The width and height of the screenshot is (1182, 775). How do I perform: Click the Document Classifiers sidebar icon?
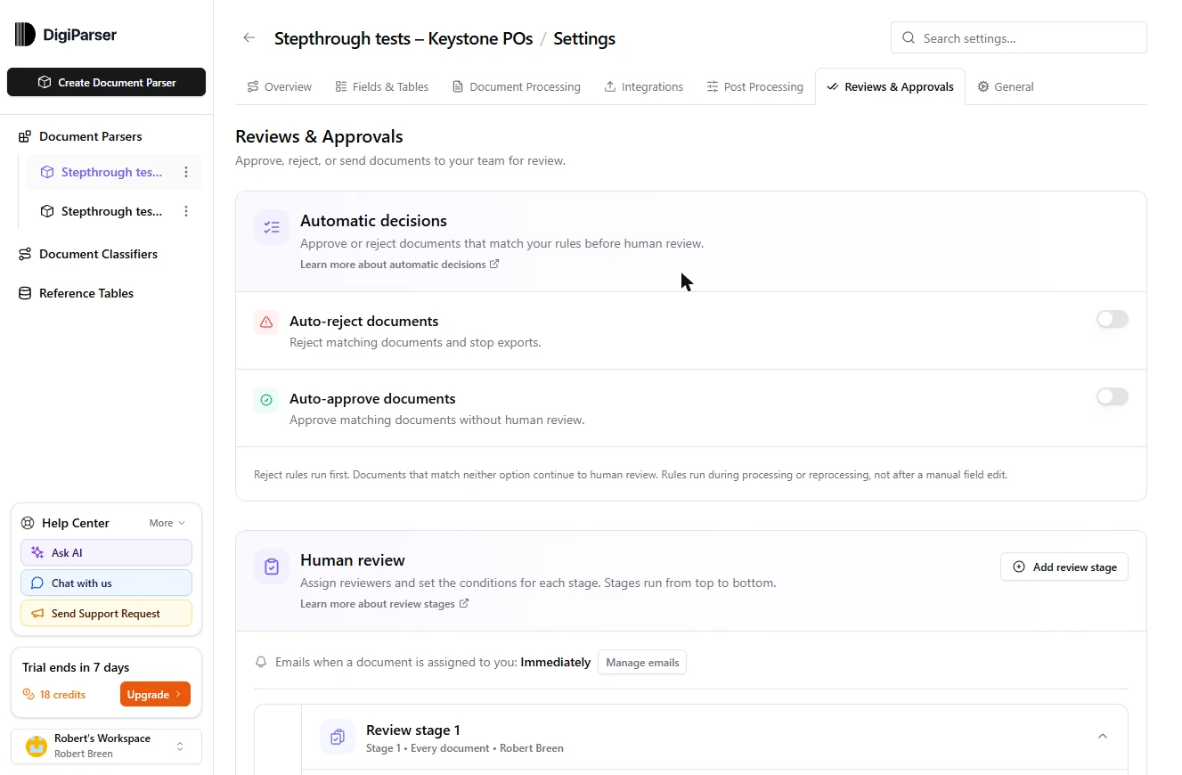[x=25, y=254]
